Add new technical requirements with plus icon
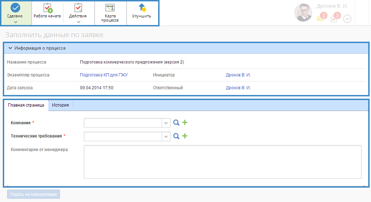The height and width of the screenshot is (202, 371). (x=185, y=136)
